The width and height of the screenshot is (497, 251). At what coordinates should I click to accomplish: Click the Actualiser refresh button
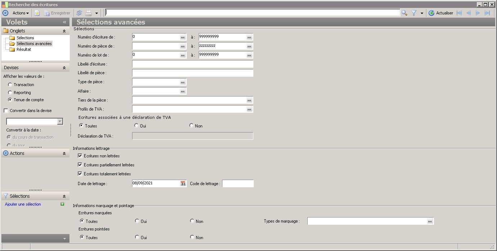441,13
